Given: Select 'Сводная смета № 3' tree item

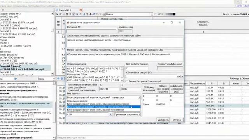Looking at the screenshot, I should coord(10,14).
